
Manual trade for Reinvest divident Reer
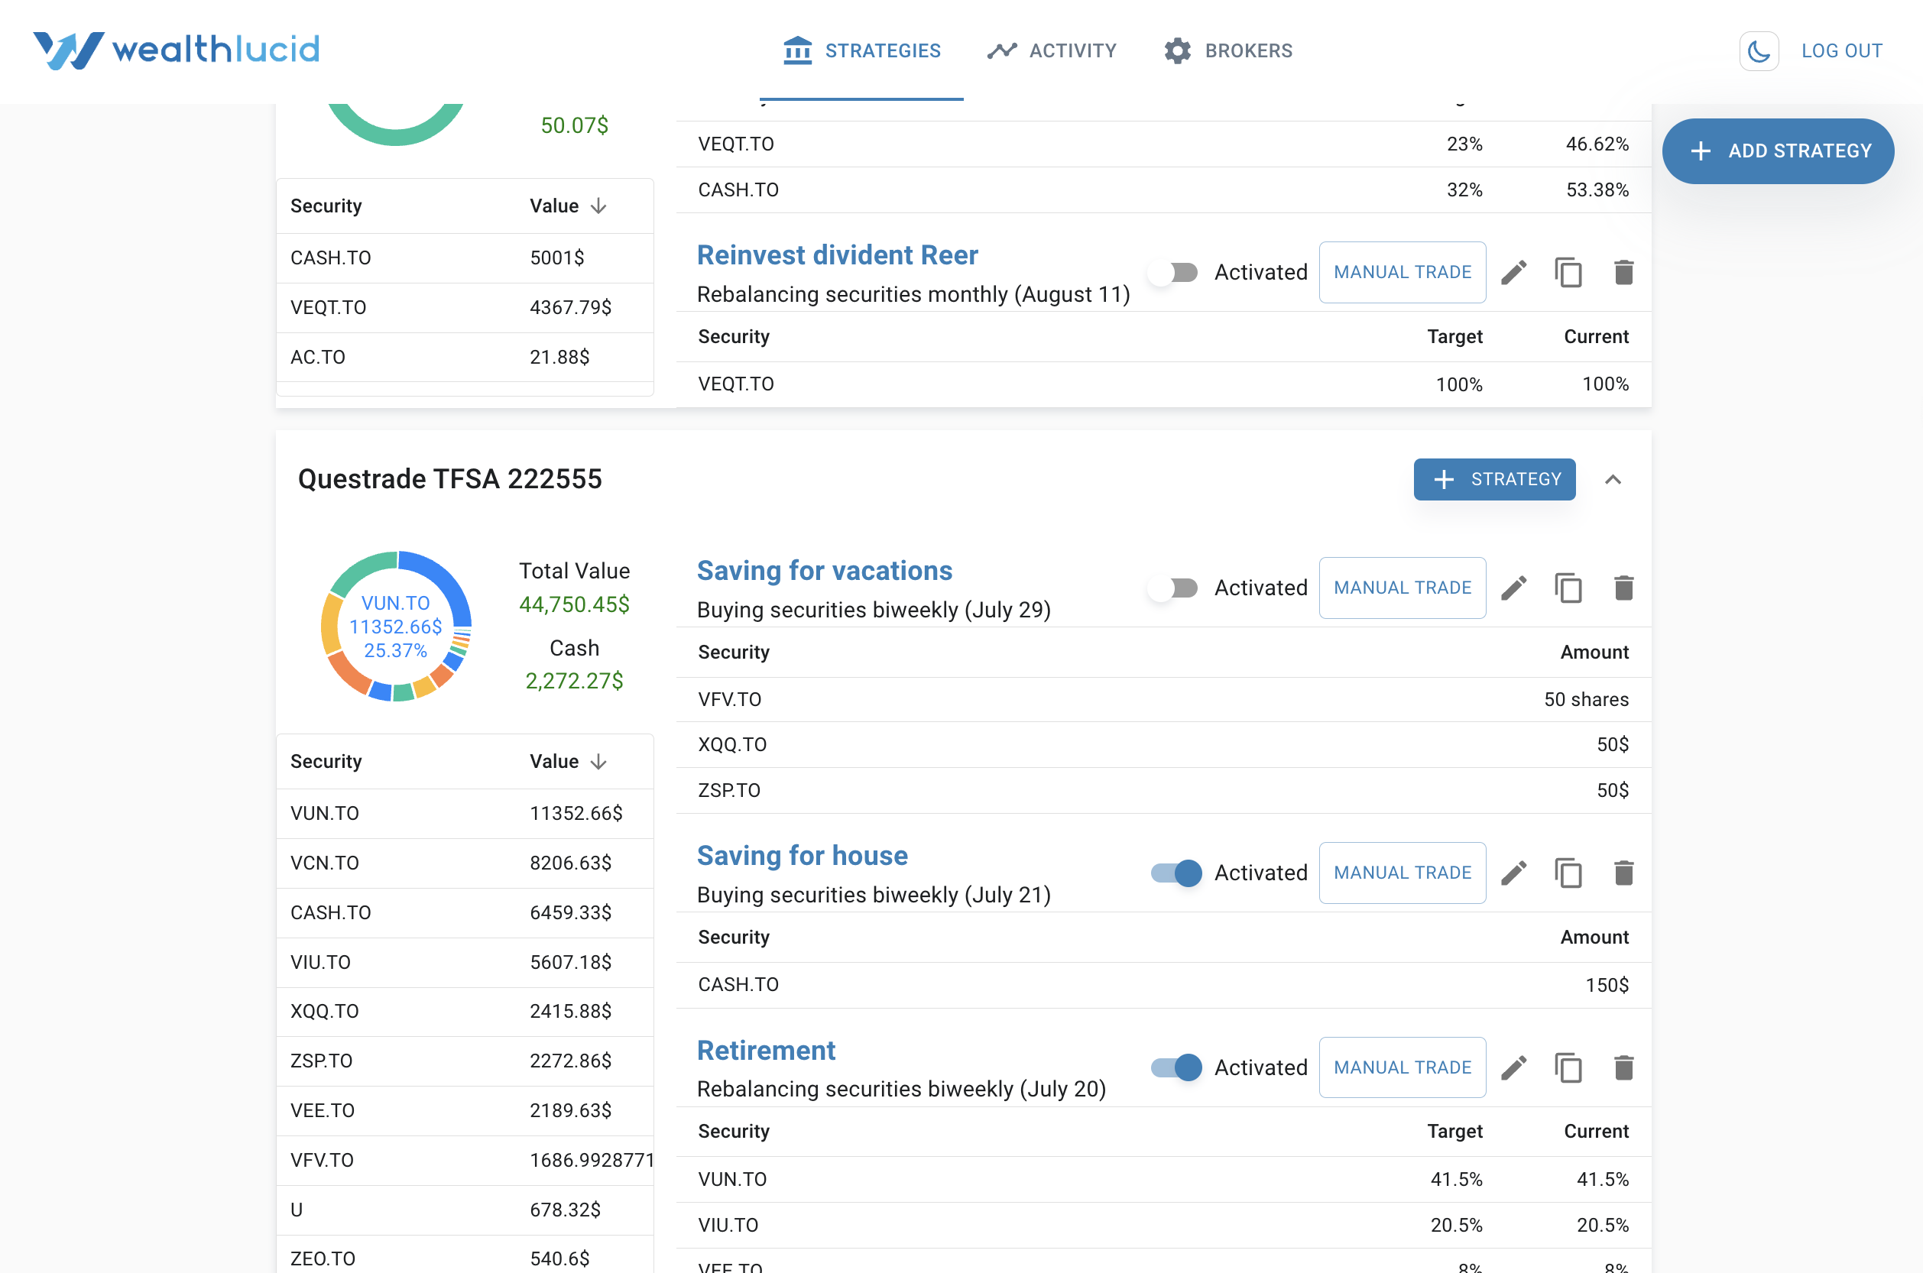point(1403,272)
